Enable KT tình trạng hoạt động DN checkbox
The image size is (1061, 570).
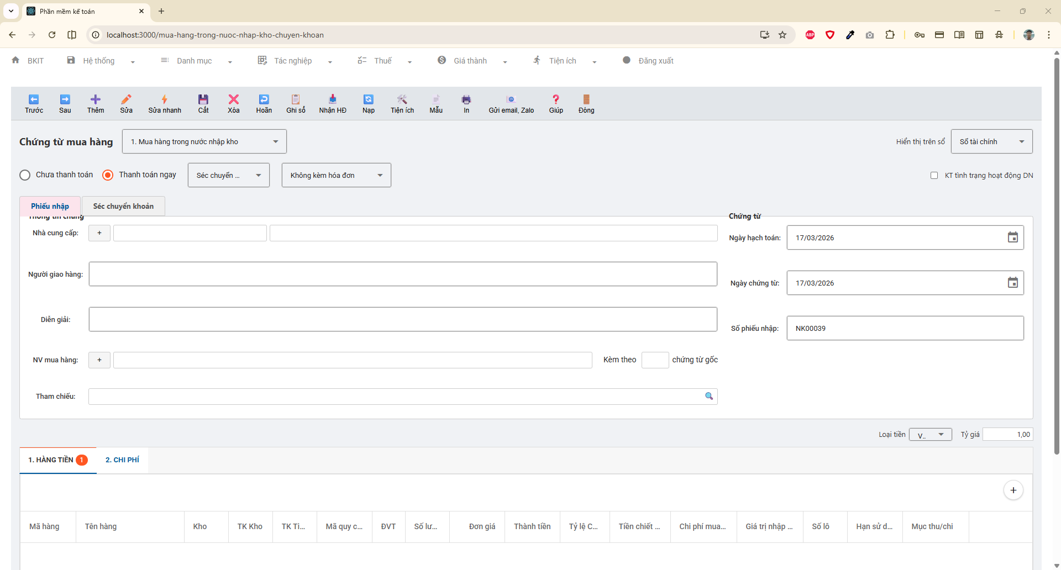[934, 176]
